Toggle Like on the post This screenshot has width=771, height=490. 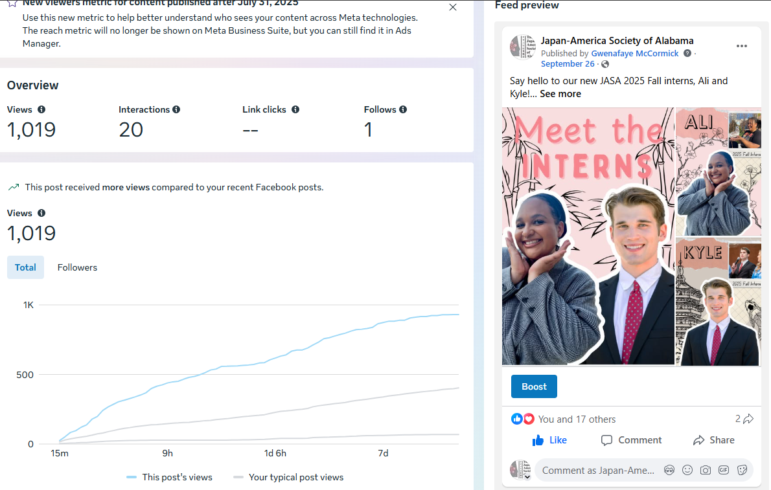coord(549,440)
